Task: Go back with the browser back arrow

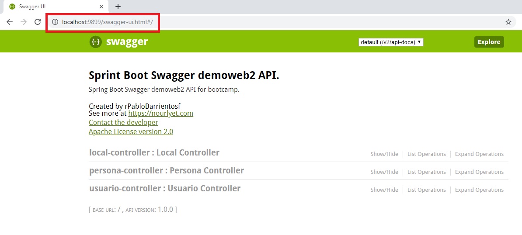Action: tap(9, 22)
